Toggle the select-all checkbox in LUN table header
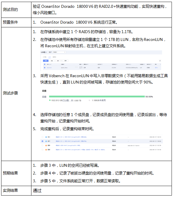 coord(45,64)
